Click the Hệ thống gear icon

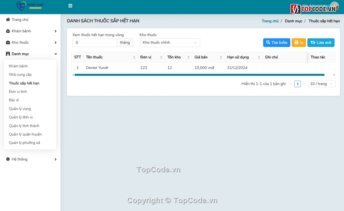[x=8, y=159]
